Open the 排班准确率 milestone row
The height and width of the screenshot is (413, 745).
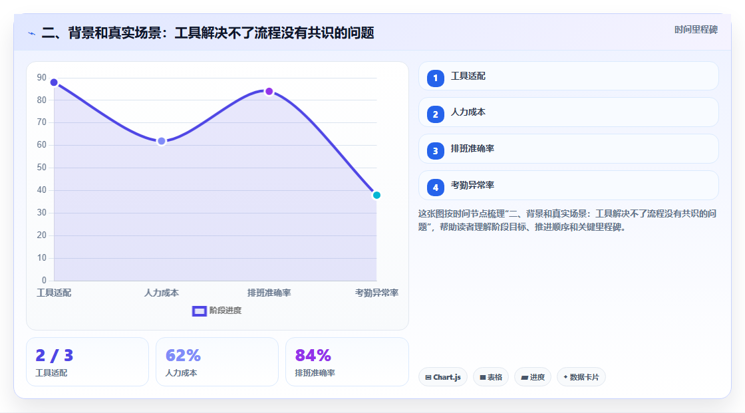568,149
